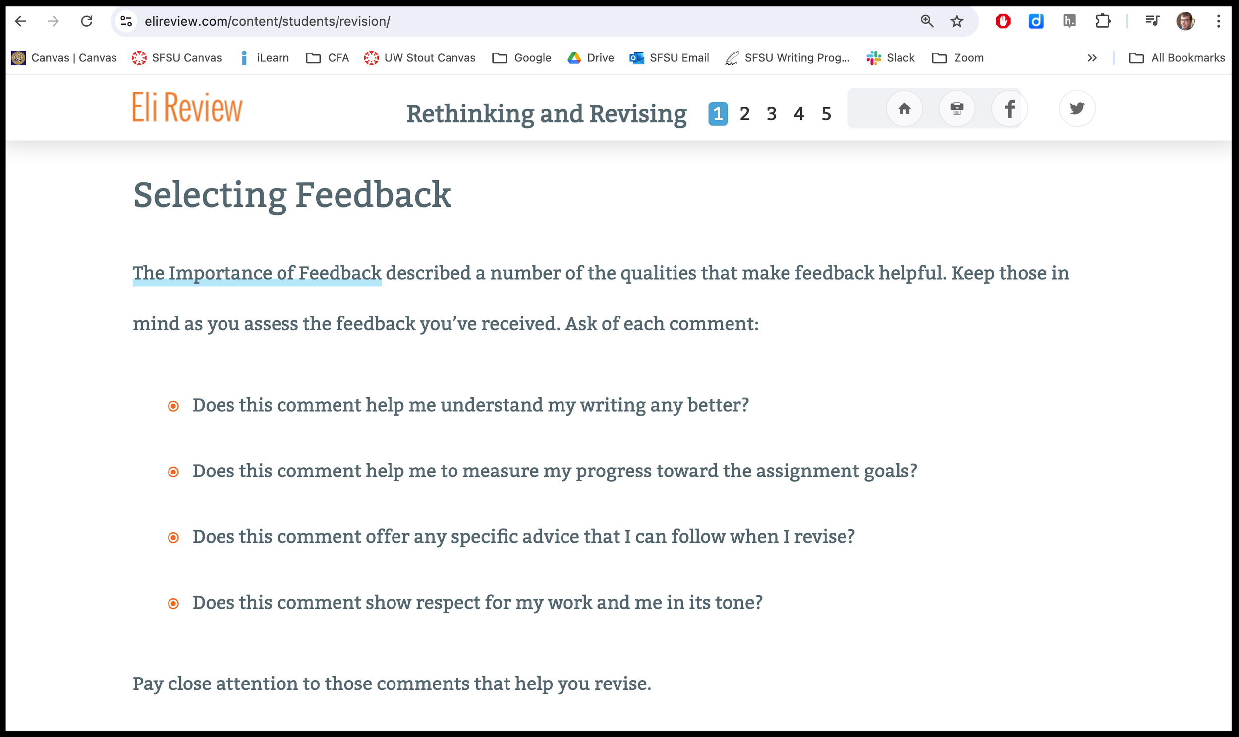Bookmark this page with star icon
The height and width of the screenshot is (737, 1239).
pyautogui.click(x=957, y=21)
